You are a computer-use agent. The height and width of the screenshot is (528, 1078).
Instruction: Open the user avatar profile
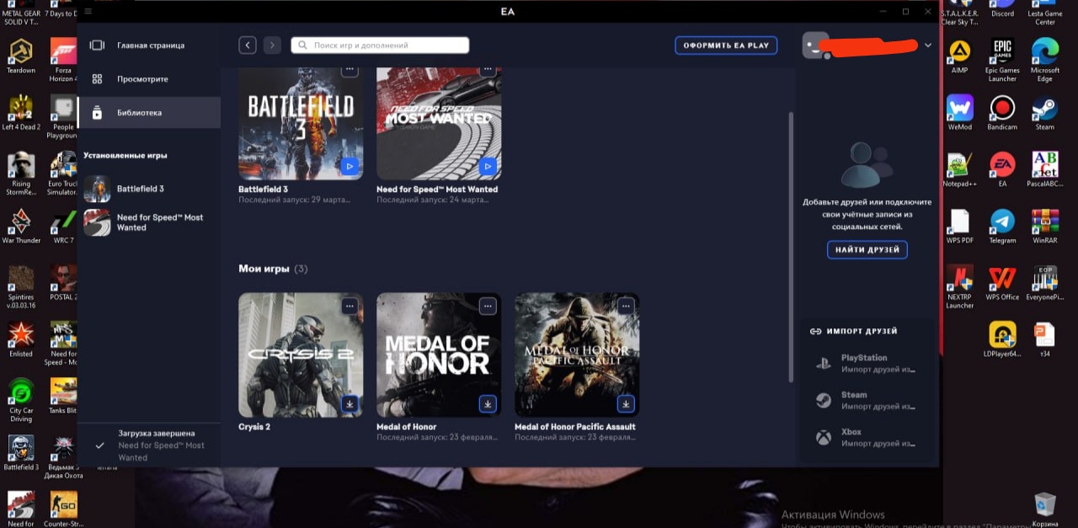[815, 45]
